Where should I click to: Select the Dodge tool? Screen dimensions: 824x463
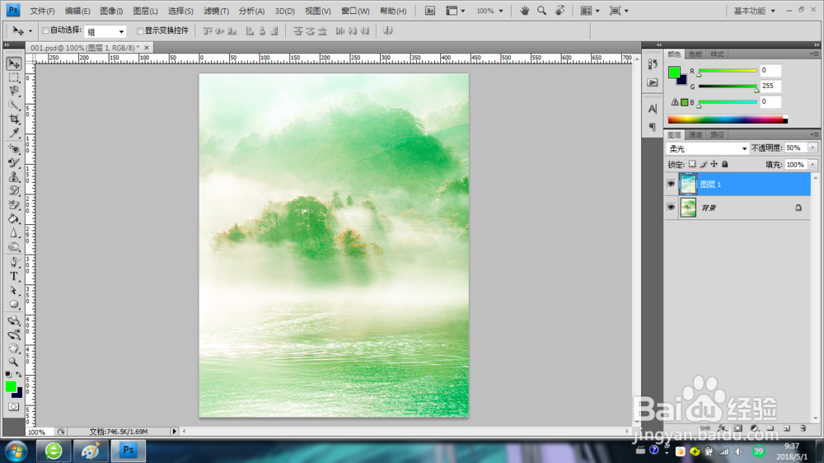click(14, 246)
